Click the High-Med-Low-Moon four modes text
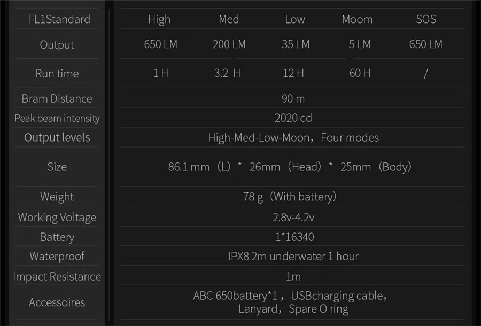The height and width of the screenshot is (326, 481). pos(293,137)
